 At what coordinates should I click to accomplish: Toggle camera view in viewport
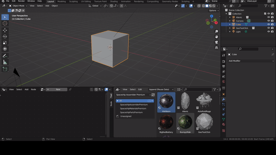(x=216, y=42)
